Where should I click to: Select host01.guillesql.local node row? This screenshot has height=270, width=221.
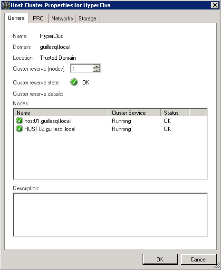(110, 121)
